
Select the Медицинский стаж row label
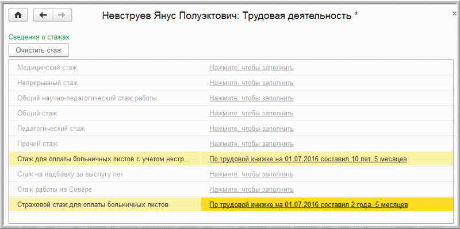tap(47, 68)
